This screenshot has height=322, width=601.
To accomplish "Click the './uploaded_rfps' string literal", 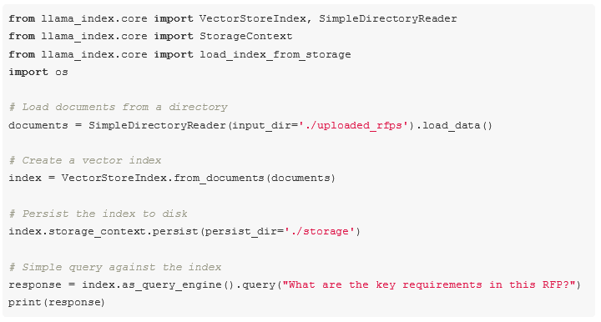I will click(x=352, y=125).
